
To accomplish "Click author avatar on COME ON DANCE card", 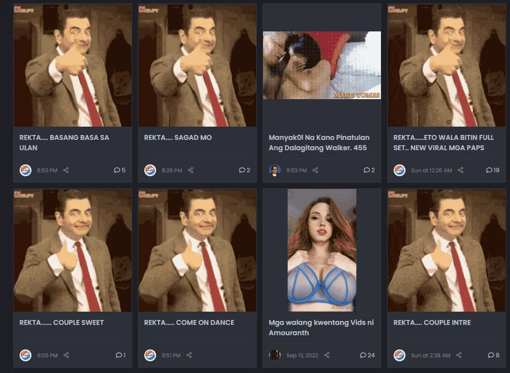I will tap(150, 355).
